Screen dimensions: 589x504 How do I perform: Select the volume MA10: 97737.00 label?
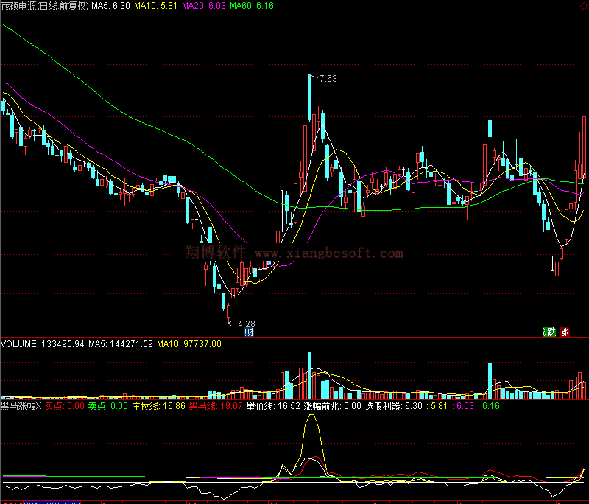click(x=189, y=344)
